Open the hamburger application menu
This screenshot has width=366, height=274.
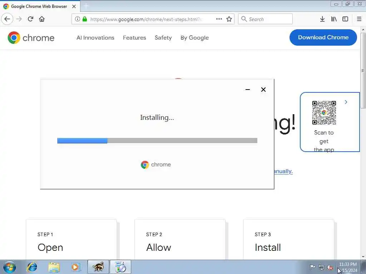click(x=359, y=19)
